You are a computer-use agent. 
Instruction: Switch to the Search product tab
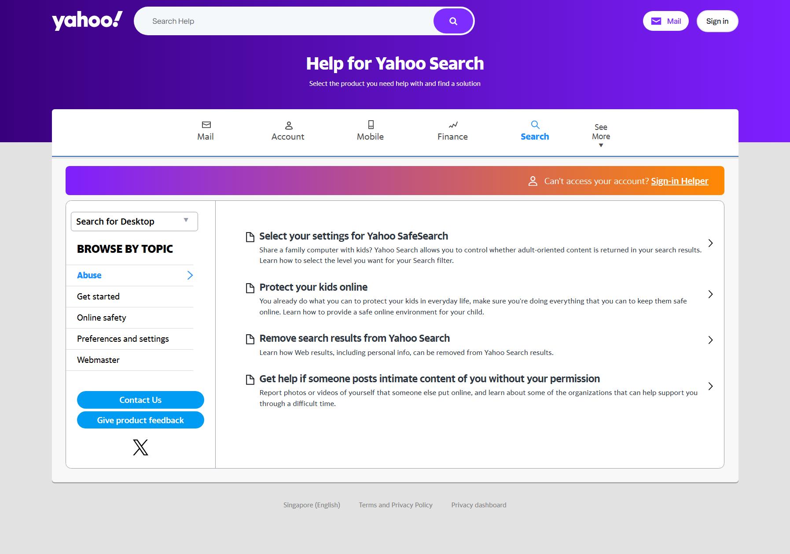(535, 131)
